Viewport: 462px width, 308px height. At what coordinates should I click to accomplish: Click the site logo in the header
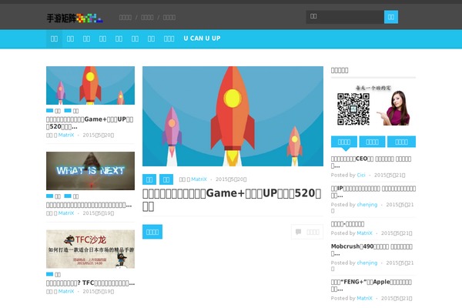pyautogui.click(x=74, y=16)
